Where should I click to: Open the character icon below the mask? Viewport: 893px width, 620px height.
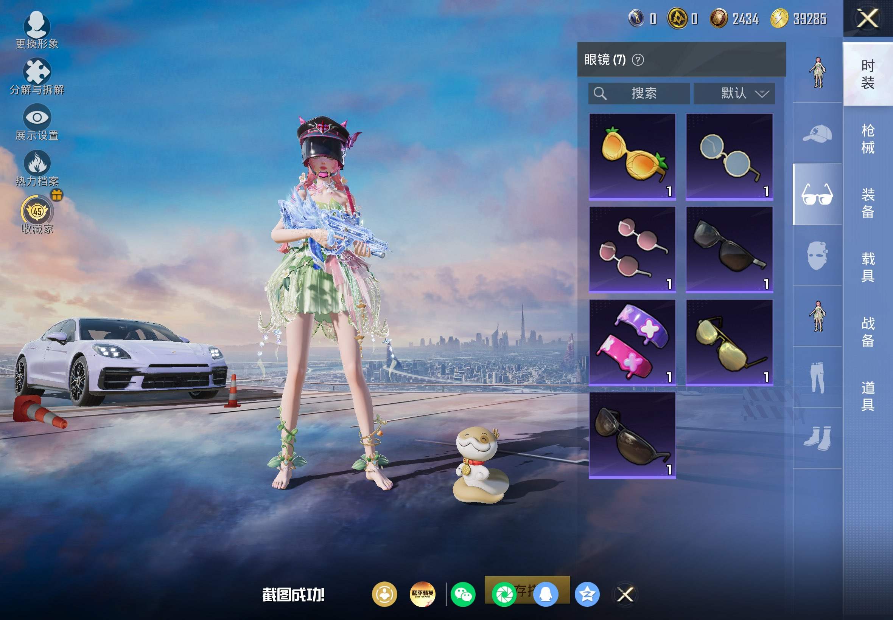[x=818, y=316]
